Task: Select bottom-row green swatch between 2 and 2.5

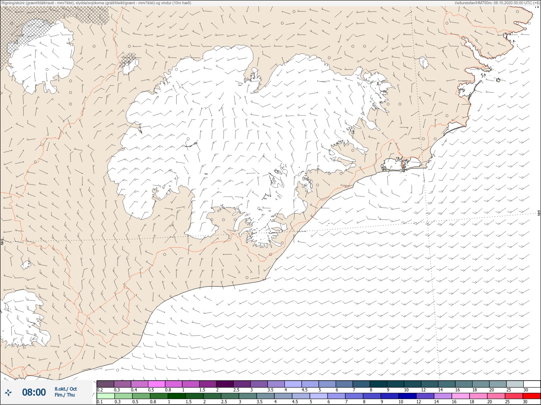Action: tap(212, 396)
